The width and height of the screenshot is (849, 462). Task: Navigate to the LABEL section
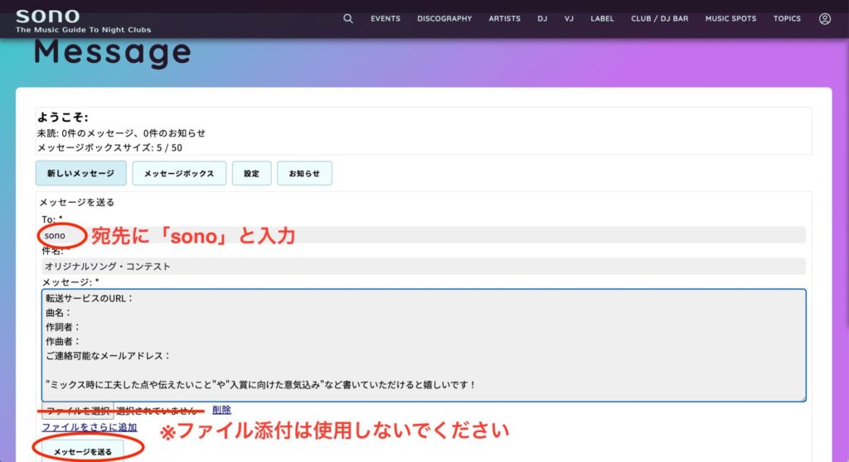coord(602,18)
